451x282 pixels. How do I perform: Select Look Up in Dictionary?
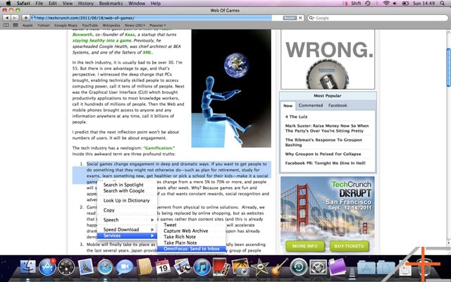pos(127,200)
